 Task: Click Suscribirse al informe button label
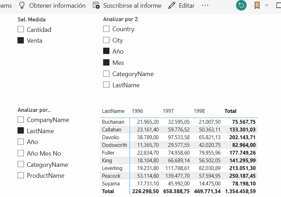[x=132, y=6]
